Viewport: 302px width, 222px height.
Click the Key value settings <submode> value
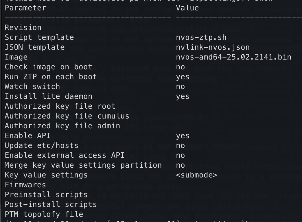point(196,175)
